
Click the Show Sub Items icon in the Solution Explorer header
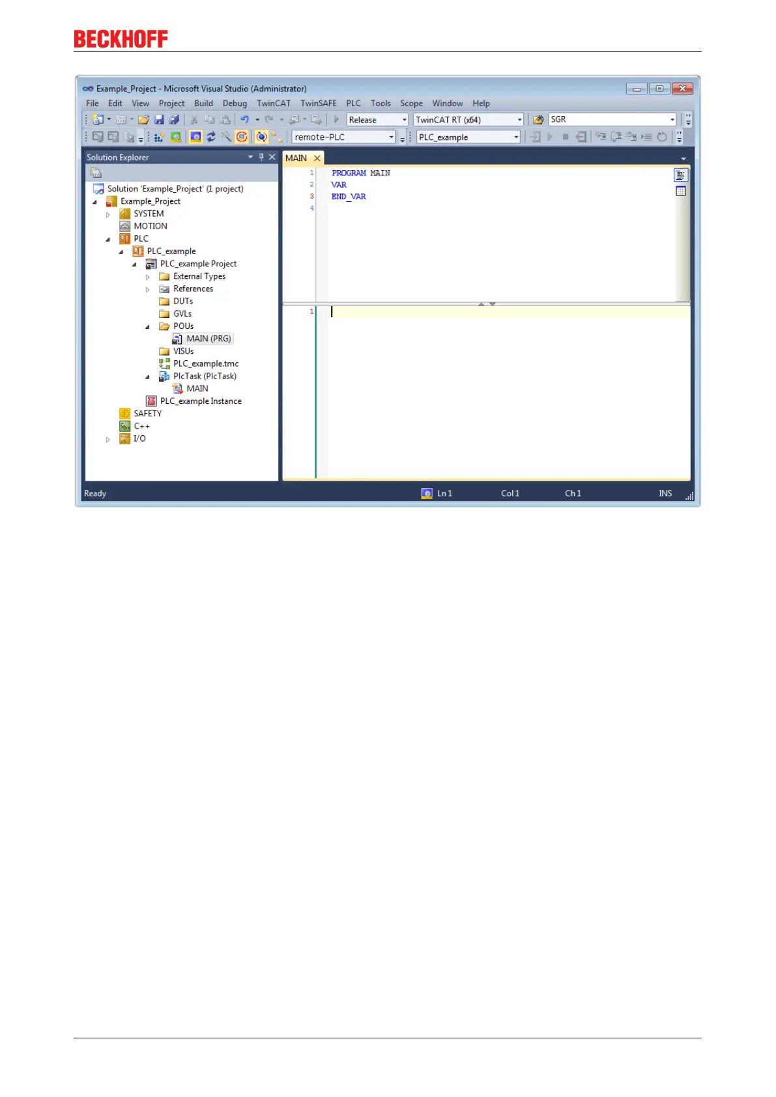click(x=96, y=173)
